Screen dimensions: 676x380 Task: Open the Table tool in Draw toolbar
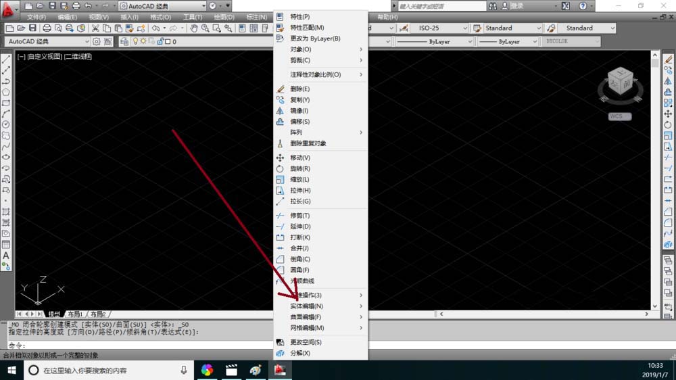point(6,245)
